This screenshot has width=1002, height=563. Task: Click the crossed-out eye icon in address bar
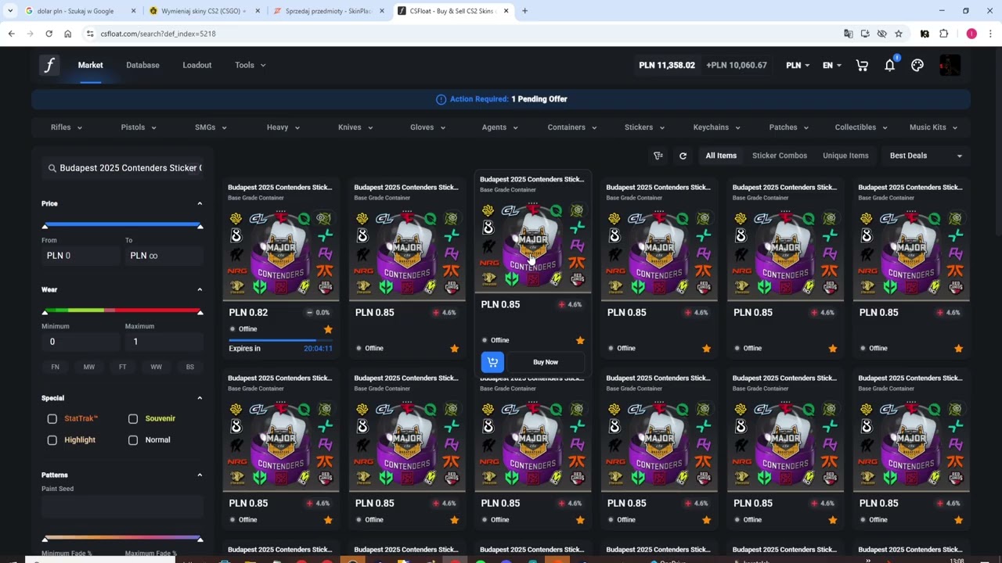click(881, 34)
